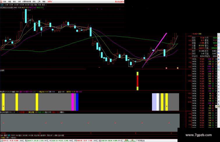Toggle the PE(动) field in quote panel
Screen dimensions: 220x142
[207, 56]
